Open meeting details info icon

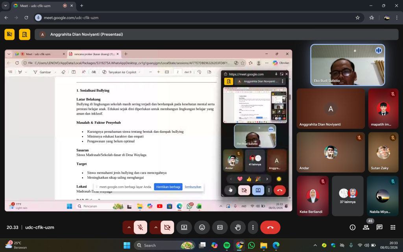[x=353, y=228]
